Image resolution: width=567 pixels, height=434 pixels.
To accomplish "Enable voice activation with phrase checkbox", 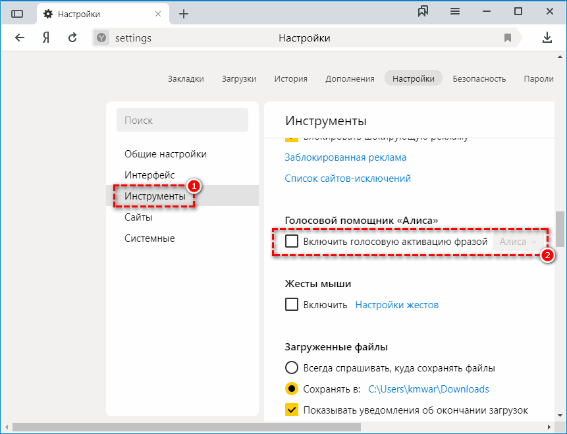I will click(292, 241).
